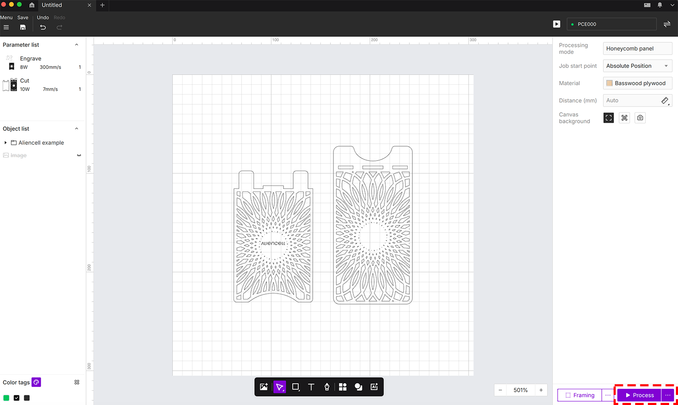Open the Processing mode Honeycomb panel selector

pyautogui.click(x=637, y=48)
